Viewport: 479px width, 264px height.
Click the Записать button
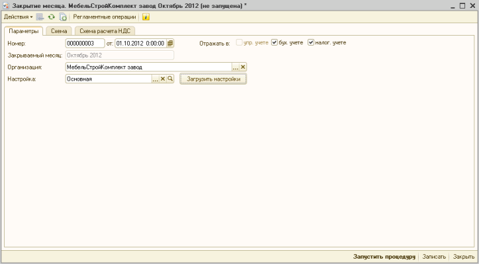click(x=434, y=256)
